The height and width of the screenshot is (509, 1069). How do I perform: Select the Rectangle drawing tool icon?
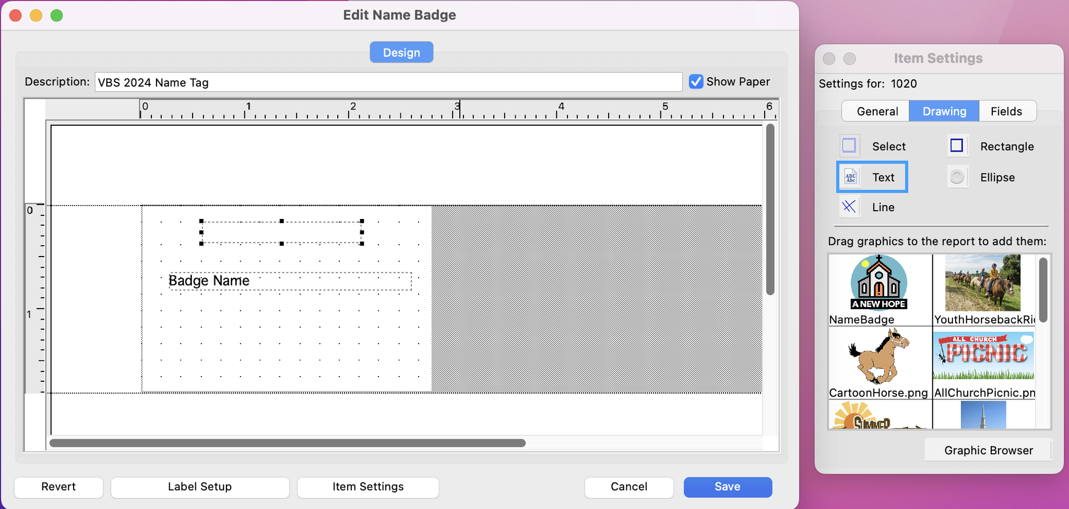pos(957,146)
